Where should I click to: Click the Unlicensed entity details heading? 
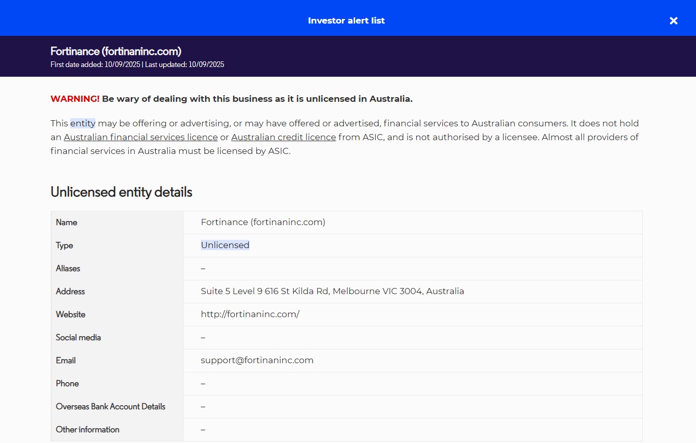[121, 192]
